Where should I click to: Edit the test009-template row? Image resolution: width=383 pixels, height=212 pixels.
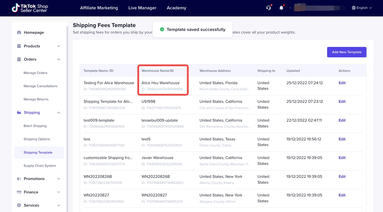tap(342, 120)
